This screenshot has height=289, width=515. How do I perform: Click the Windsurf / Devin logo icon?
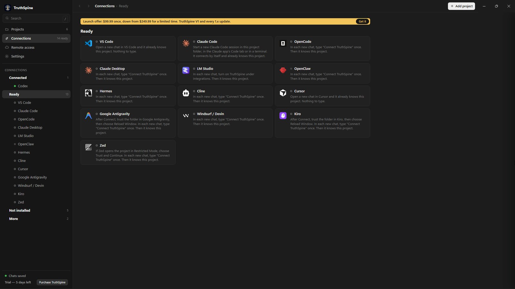pyautogui.click(x=186, y=116)
